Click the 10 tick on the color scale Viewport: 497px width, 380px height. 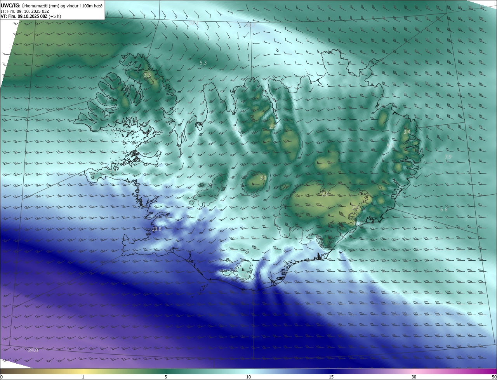click(248, 377)
